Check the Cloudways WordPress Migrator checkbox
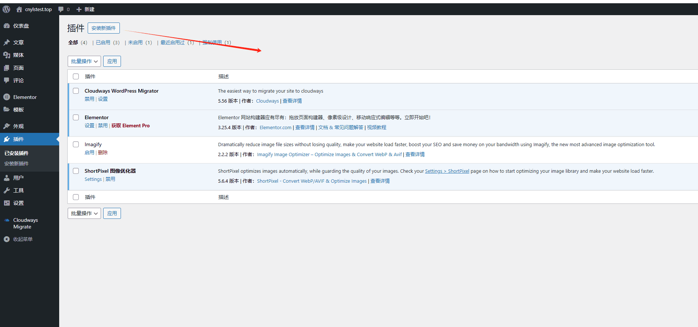 coord(76,91)
